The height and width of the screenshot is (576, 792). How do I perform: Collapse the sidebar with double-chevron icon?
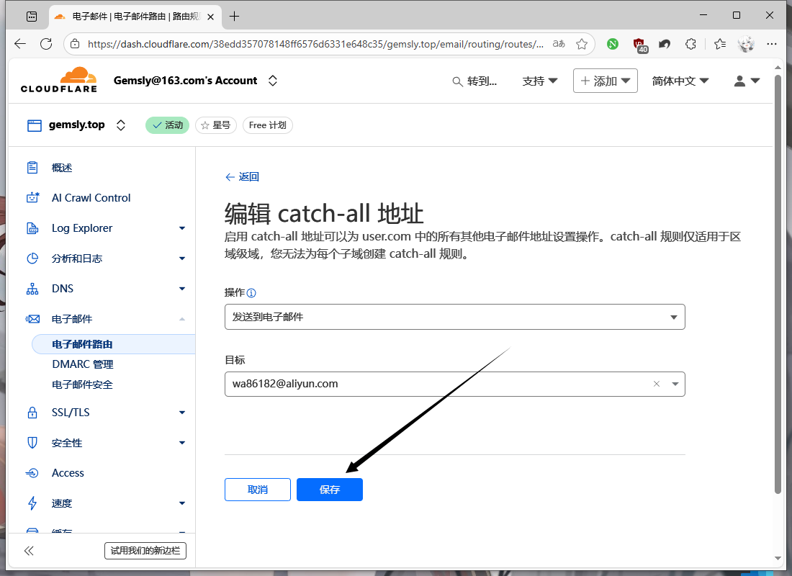[29, 551]
